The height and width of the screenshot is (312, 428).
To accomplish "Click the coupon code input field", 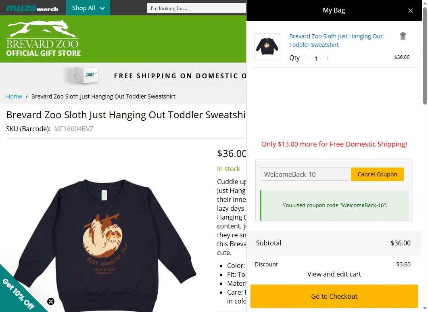I will 305,174.
